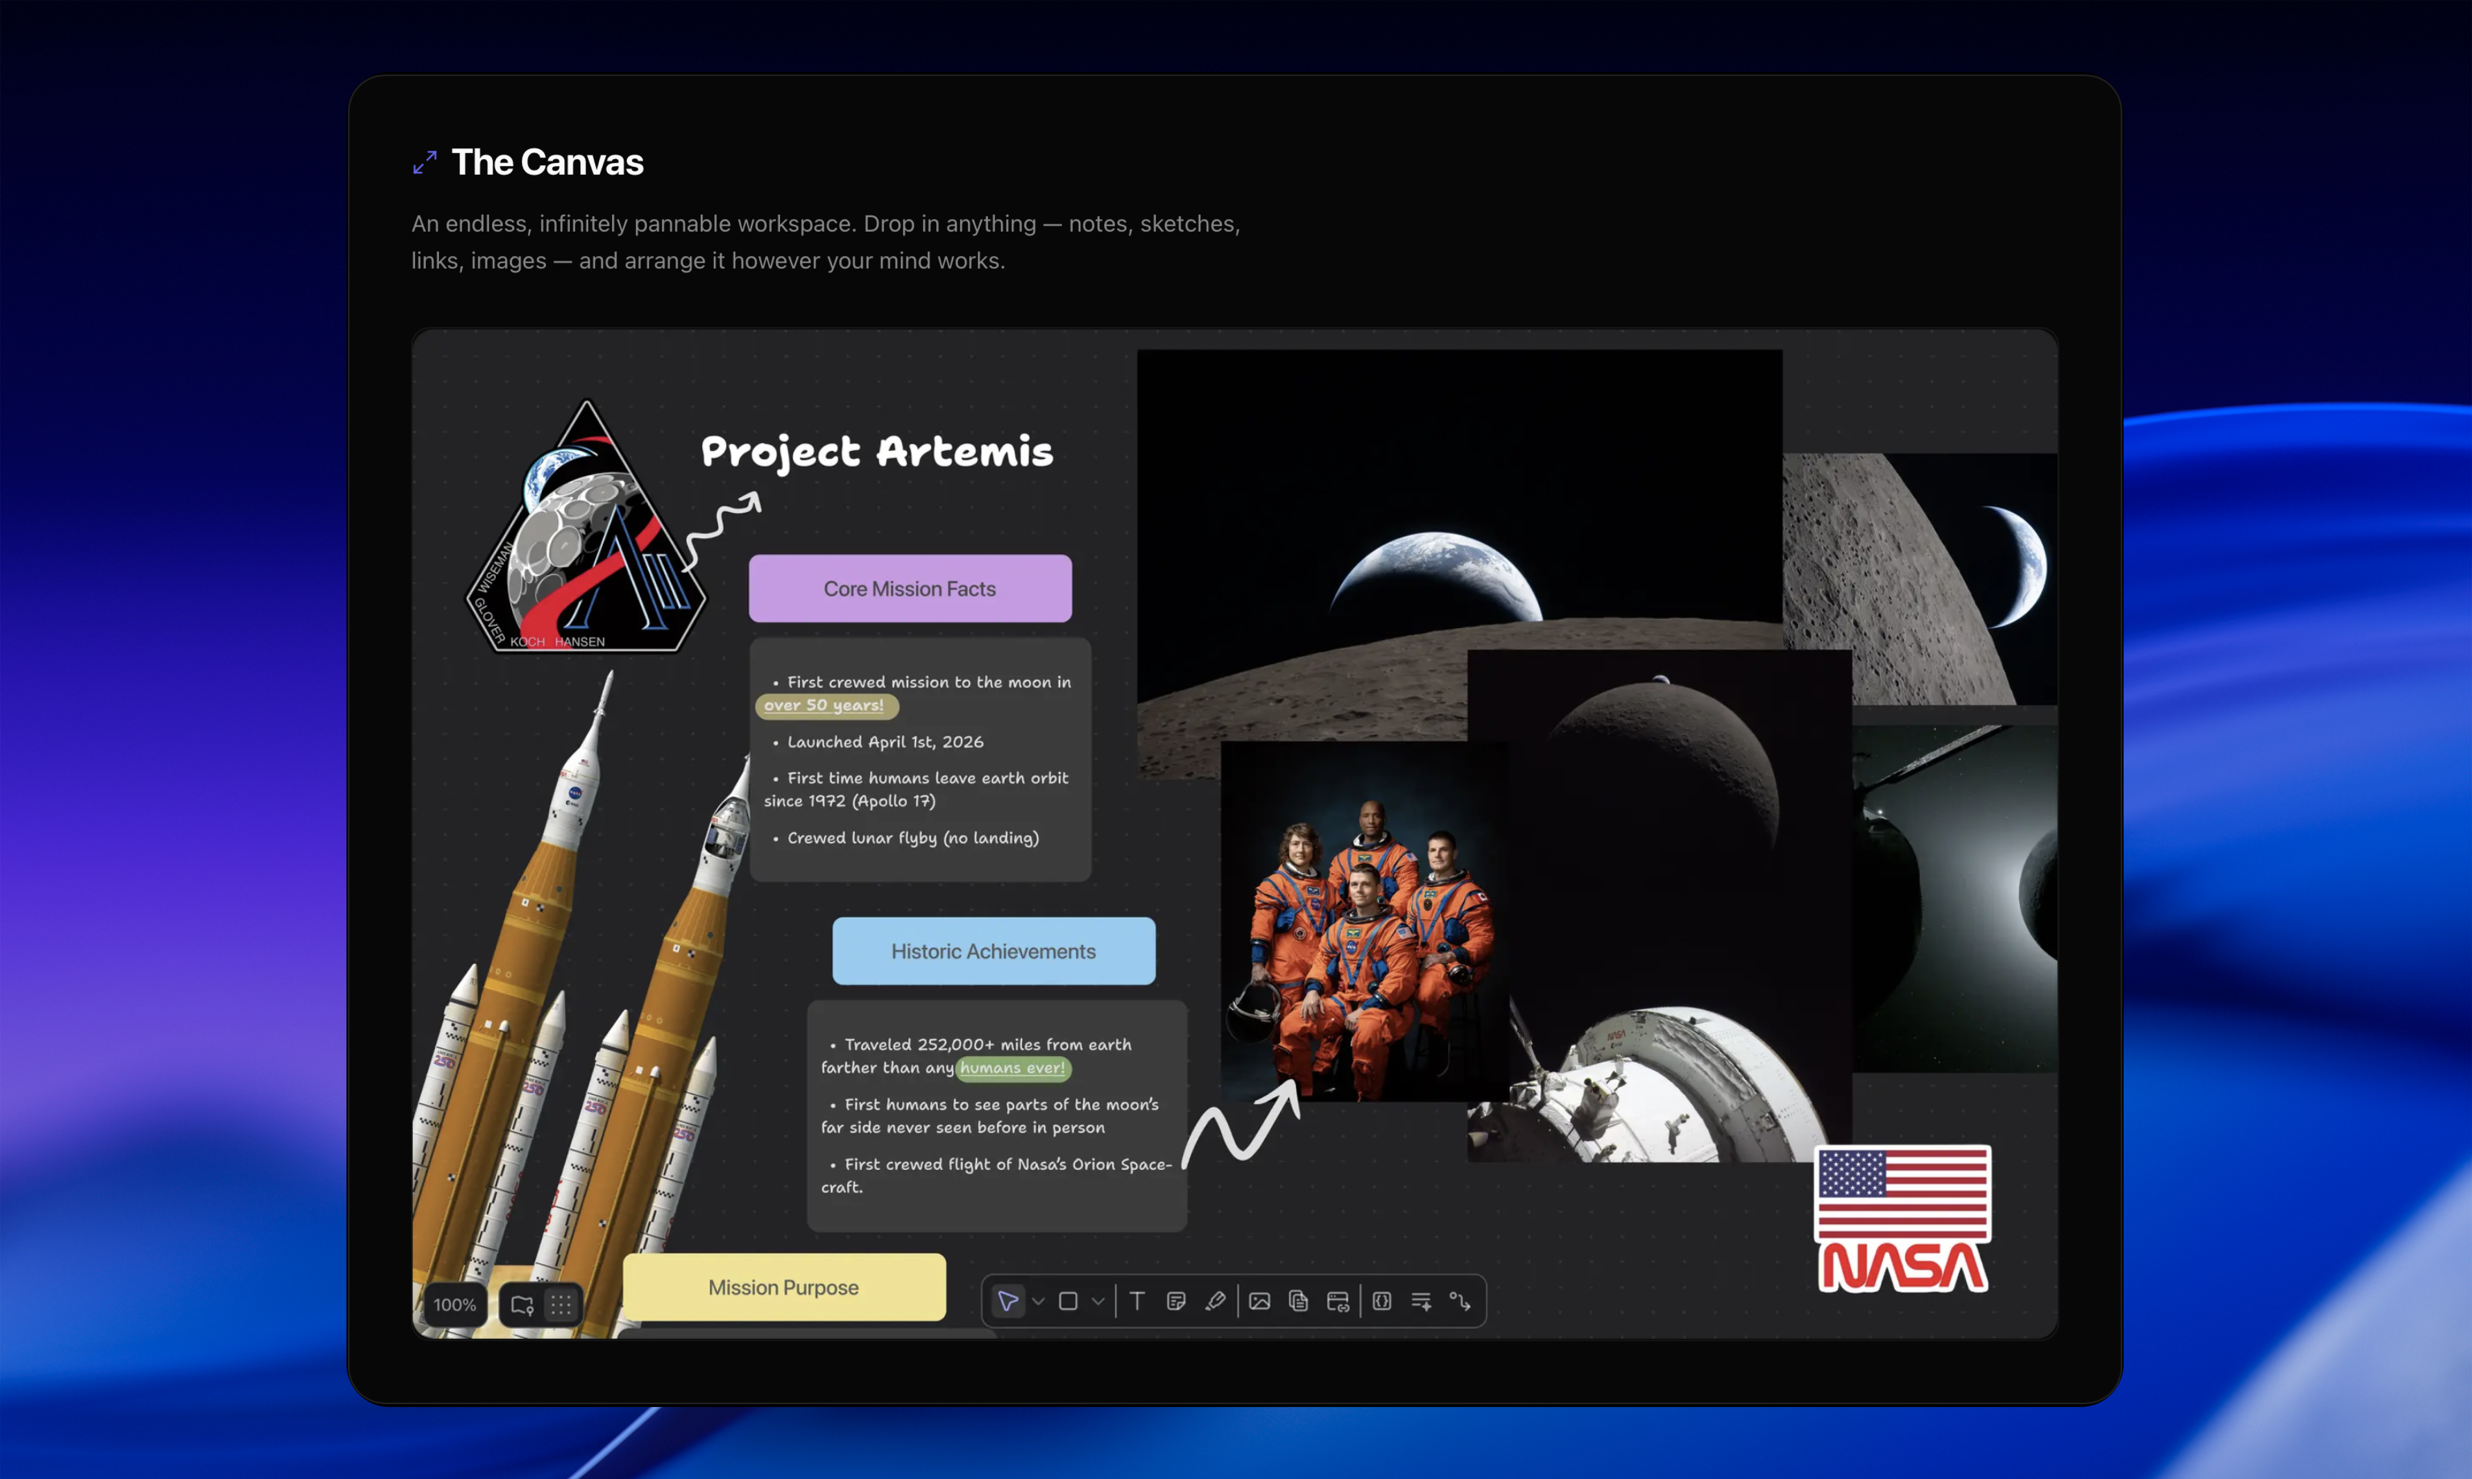This screenshot has width=2472, height=1479.
Task: Open the pointer tool options chevron
Action: pos(1038,1301)
